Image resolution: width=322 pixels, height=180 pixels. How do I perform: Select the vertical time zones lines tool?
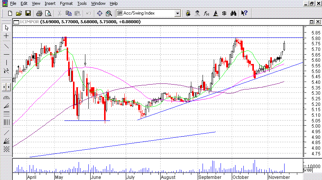coord(7,122)
